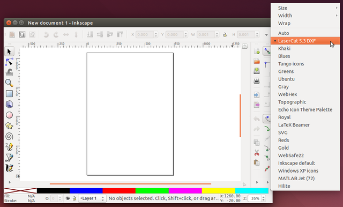Select the 3D Box tool
The width and height of the screenshot is (343, 207).
(x=9, y=105)
